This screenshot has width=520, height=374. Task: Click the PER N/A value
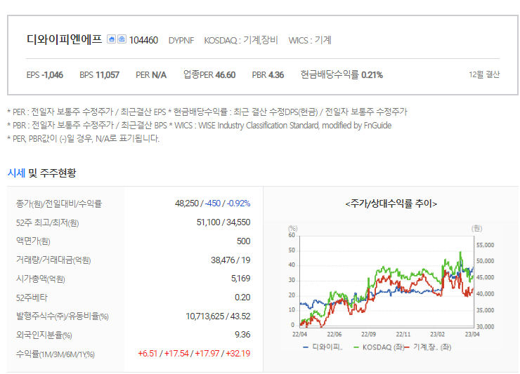(159, 75)
